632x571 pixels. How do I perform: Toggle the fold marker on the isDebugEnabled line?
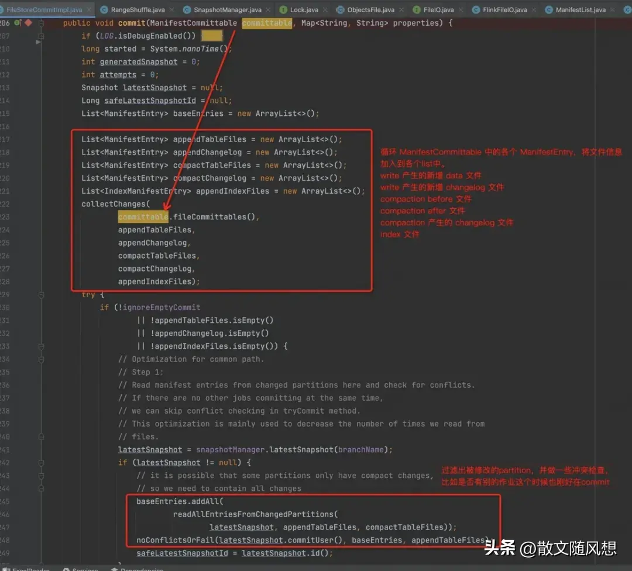pyautogui.click(x=41, y=36)
